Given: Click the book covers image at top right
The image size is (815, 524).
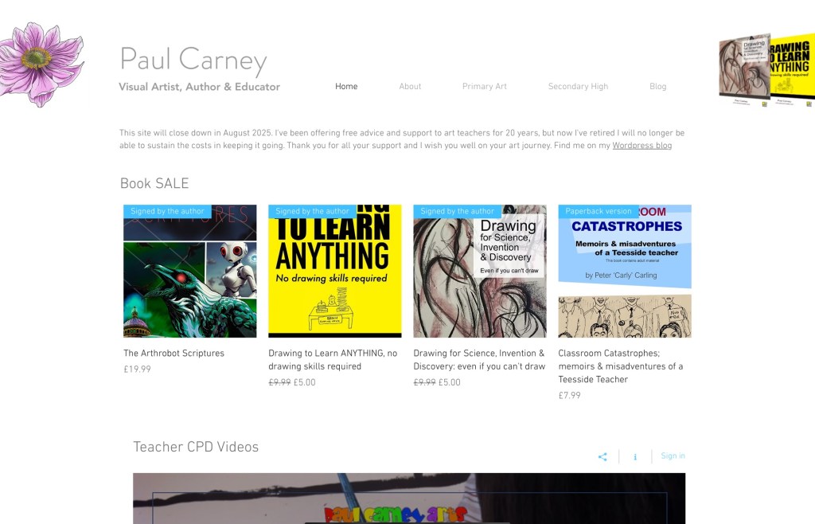Looking at the screenshot, I should (x=766, y=70).
